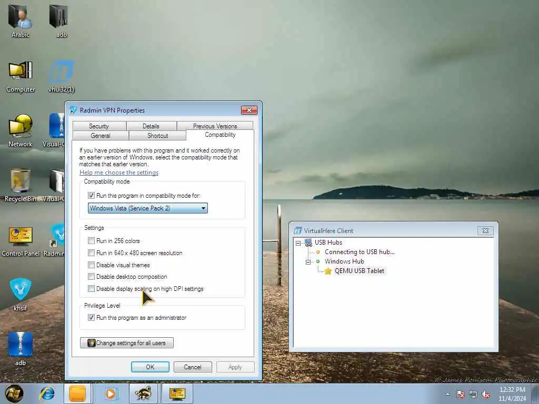The image size is (539, 404).
Task: Check Disable visual themes
Action: [x=91, y=265]
